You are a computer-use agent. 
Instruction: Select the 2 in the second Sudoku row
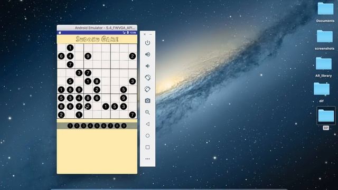pos(133,56)
